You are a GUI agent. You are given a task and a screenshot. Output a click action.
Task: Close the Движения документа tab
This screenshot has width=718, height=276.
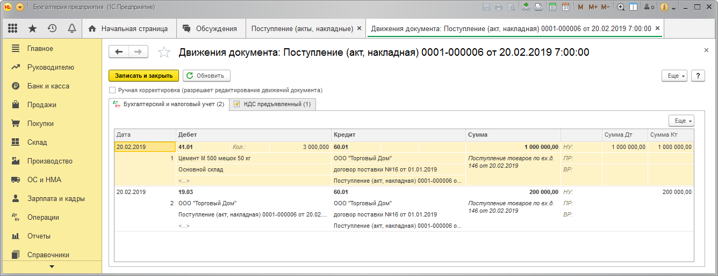[658, 28]
